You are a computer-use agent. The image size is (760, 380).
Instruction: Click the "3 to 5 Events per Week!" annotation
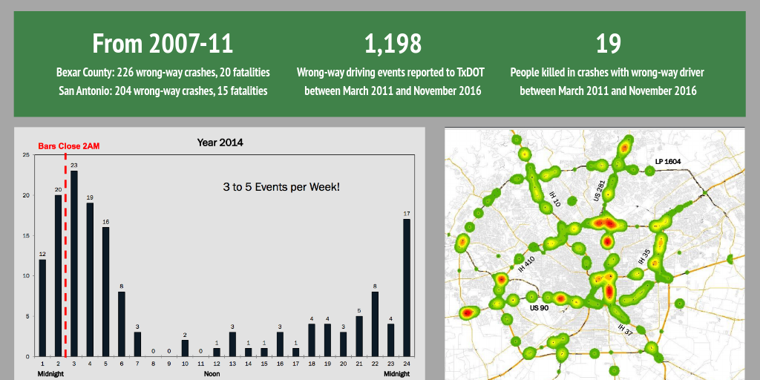(x=281, y=187)
